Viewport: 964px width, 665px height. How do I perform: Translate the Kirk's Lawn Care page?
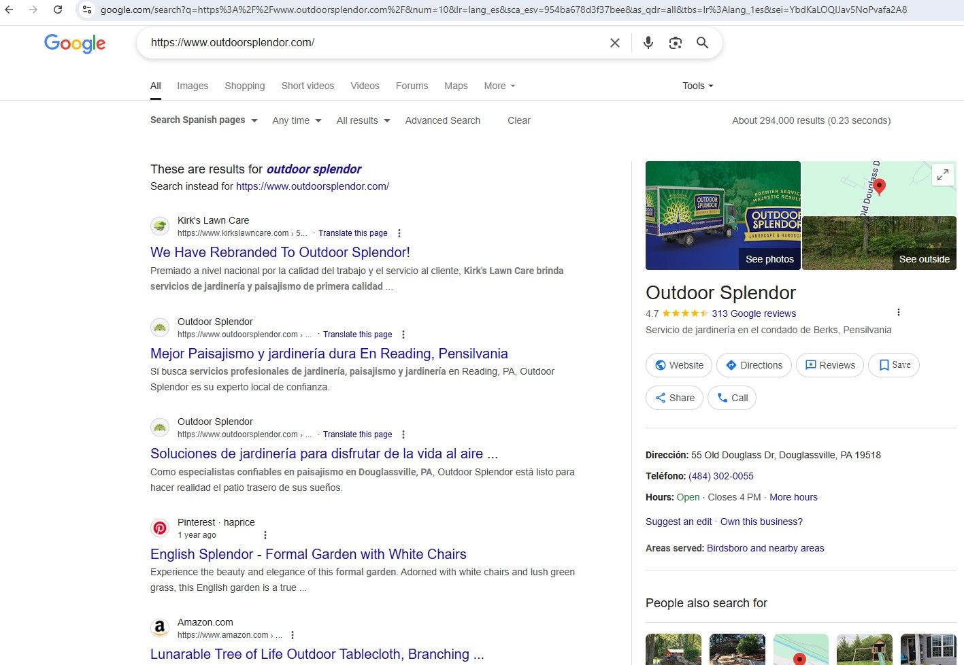coord(353,233)
